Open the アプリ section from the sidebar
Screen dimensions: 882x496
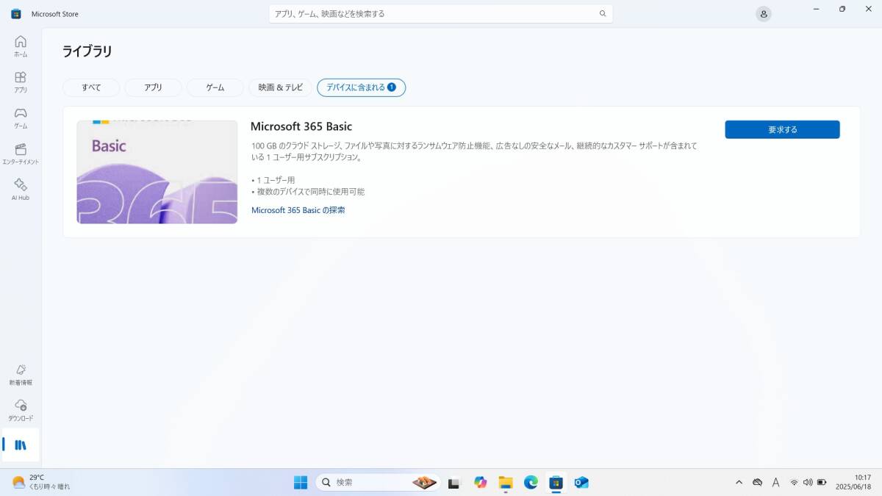pyautogui.click(x=20, y=81)
